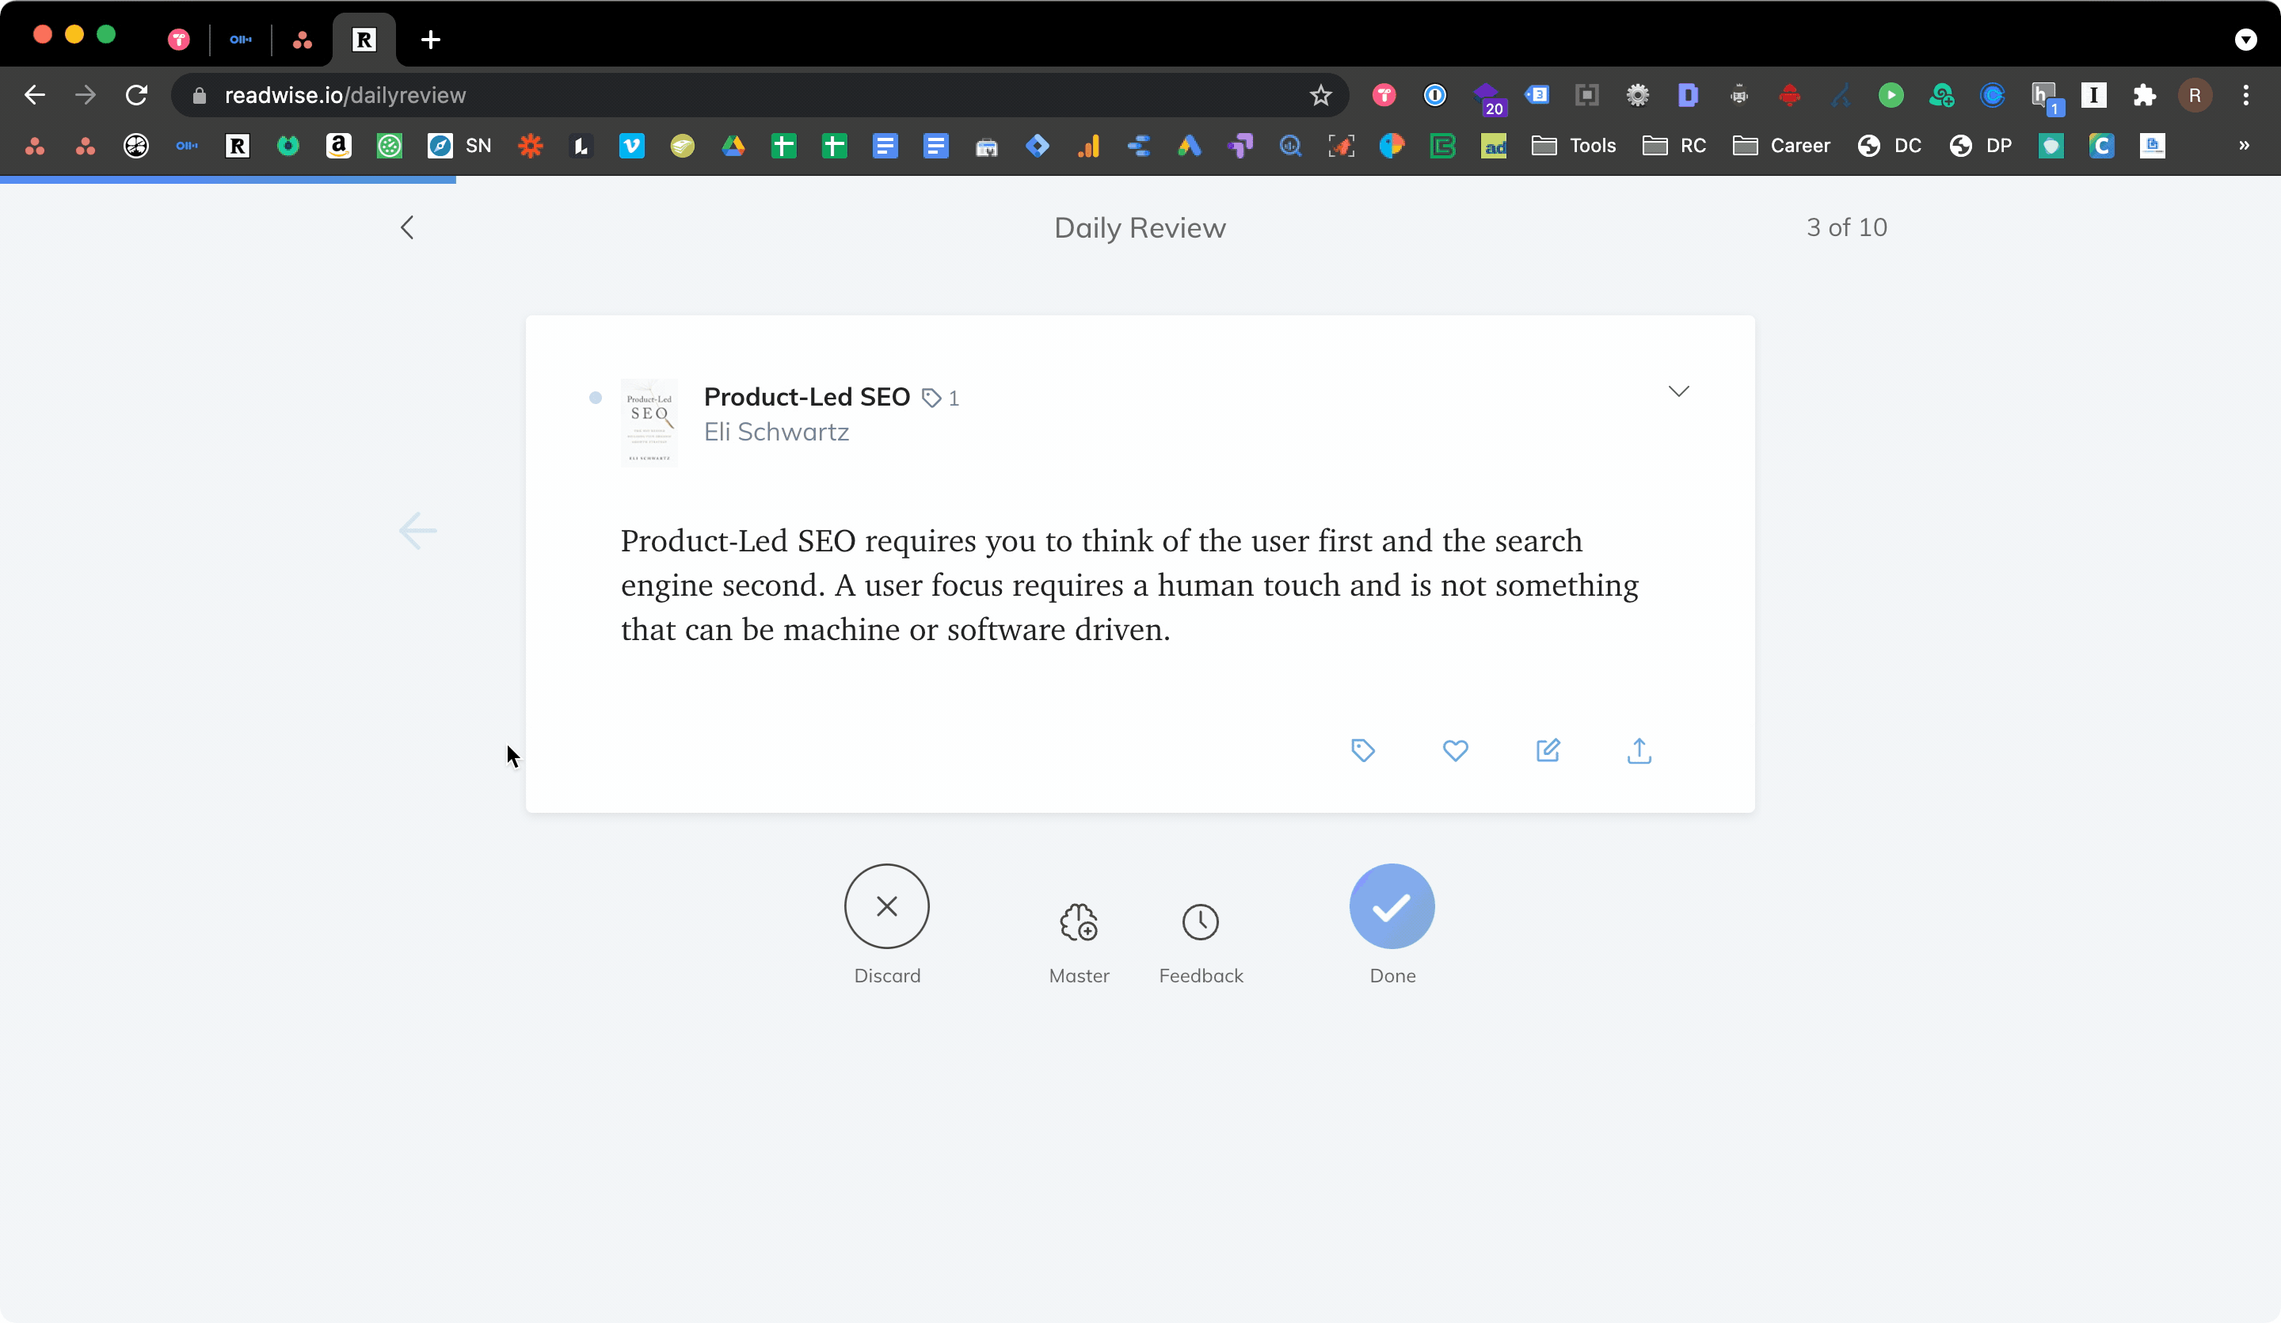The image size is (2281, 1323).
Task: Click the Discard button to remove highlight
Action: [886, 906]
